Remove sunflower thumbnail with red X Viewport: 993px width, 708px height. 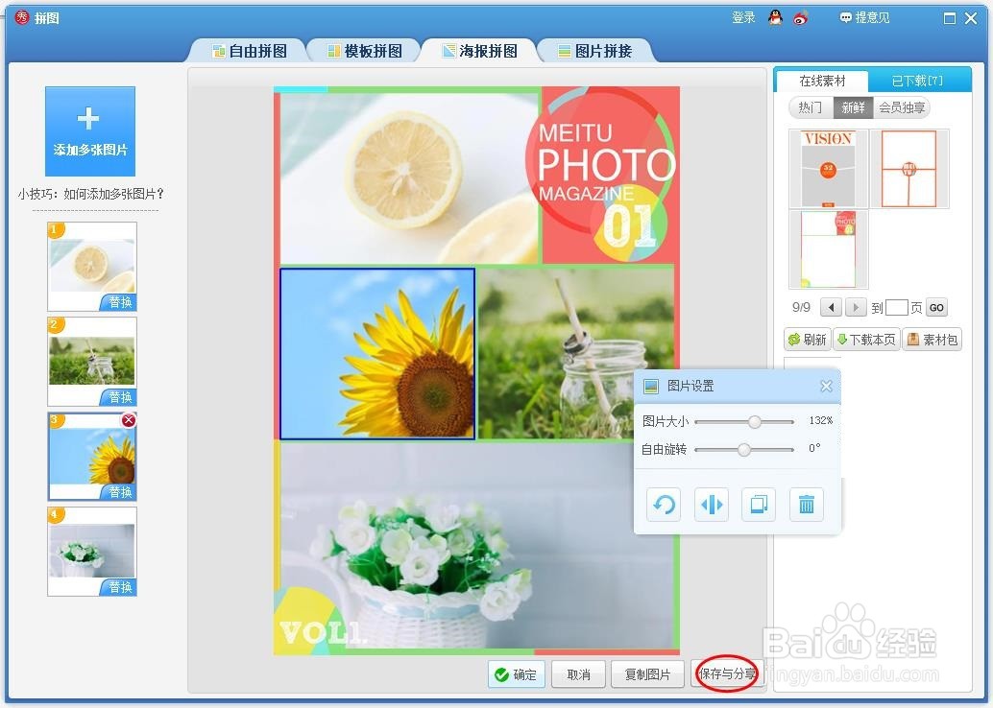pos(129,420)
